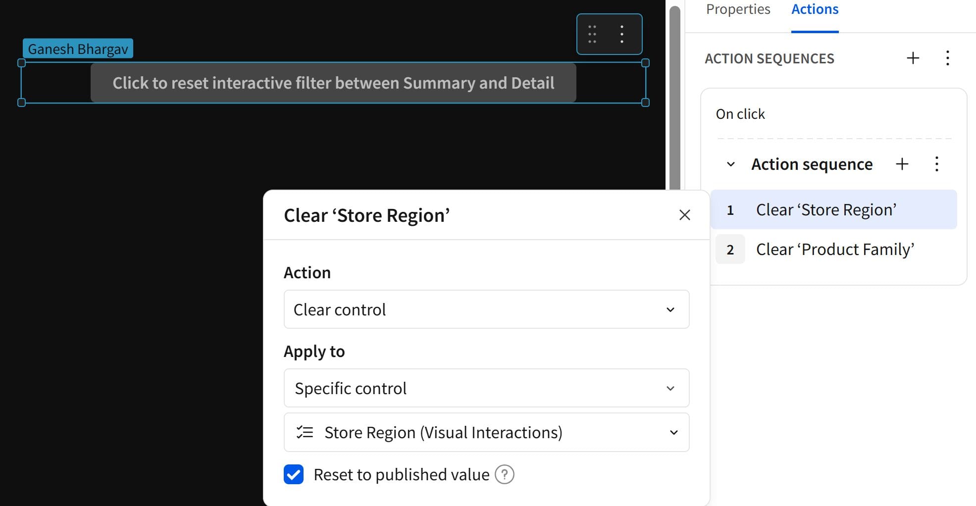The height and width of the screenshot is (506, 976).
Task: Click help icon beside Reset to published value
Action: pyautogui.click(x=505, y=474)
